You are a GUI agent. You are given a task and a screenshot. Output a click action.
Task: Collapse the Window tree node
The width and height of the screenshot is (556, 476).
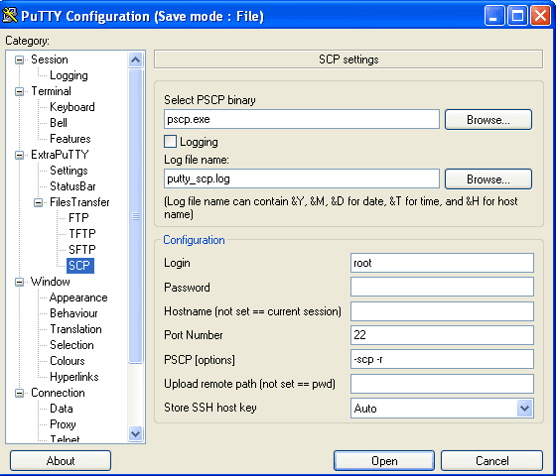click(19, 282)
